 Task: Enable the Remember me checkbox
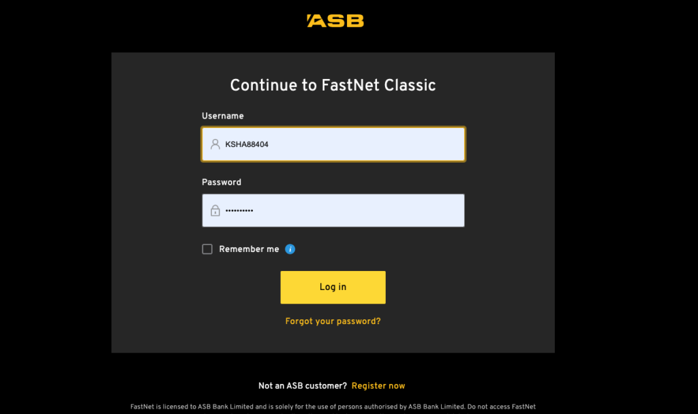coord(207,249)
